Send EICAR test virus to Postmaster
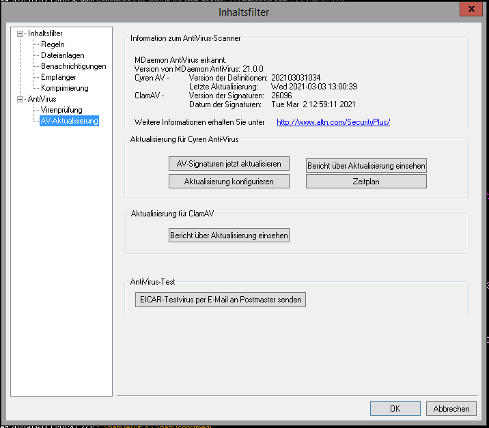This screenshot has width=489, height=428. click(x=220, y=300)
